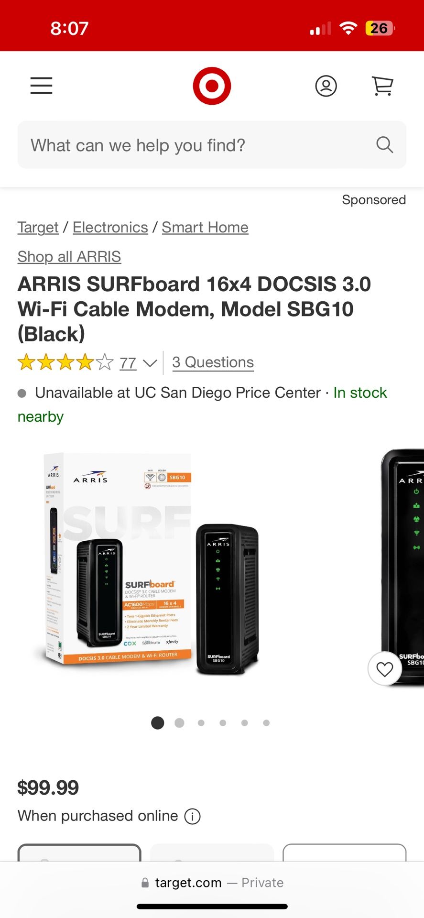Go to the Target breadcrumb link
This screenshot has height=918, width=424.
pos(38,228)
